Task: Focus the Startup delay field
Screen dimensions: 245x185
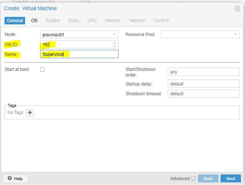Action: point(203,84)
